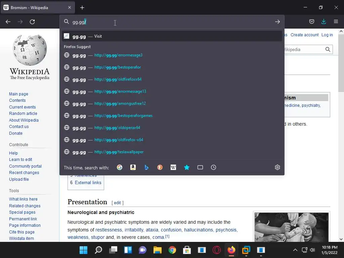Search with DuckDuckGo this time

pos(160,167)
